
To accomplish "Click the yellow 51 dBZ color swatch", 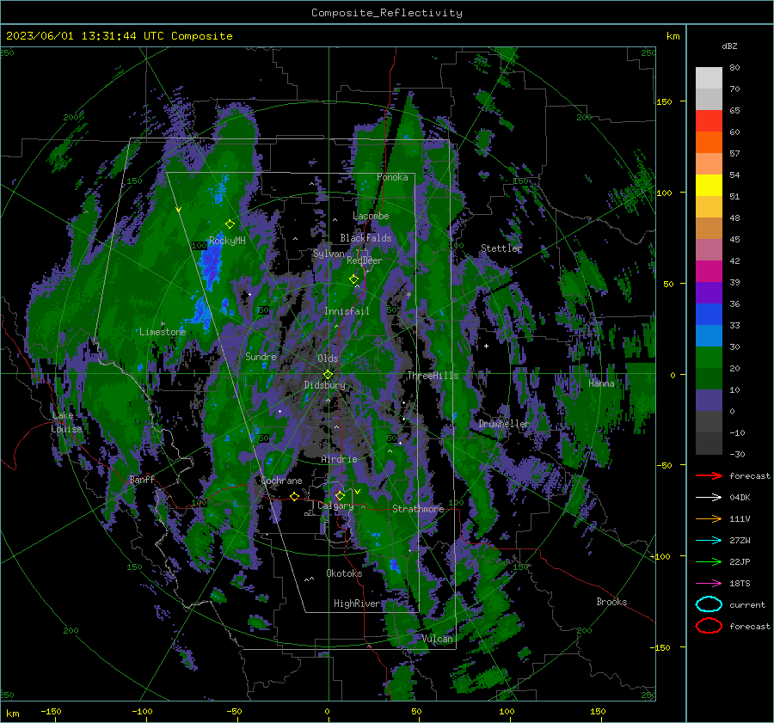I will coord(709,186).
